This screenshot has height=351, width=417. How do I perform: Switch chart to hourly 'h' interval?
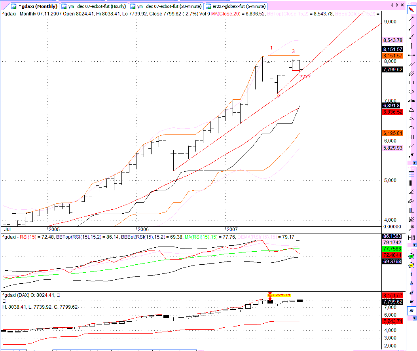coord(411,283)
